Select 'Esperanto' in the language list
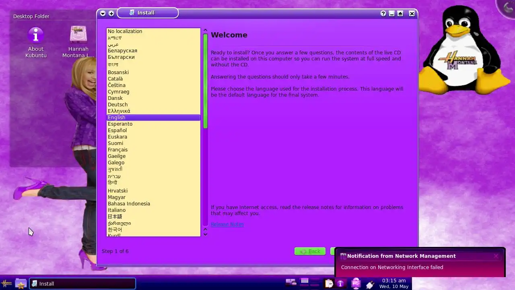Screen dimensions: 515x290 tap(153, 124)
